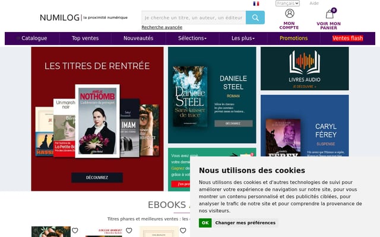Open Ventes flash

tap(348, 38)
